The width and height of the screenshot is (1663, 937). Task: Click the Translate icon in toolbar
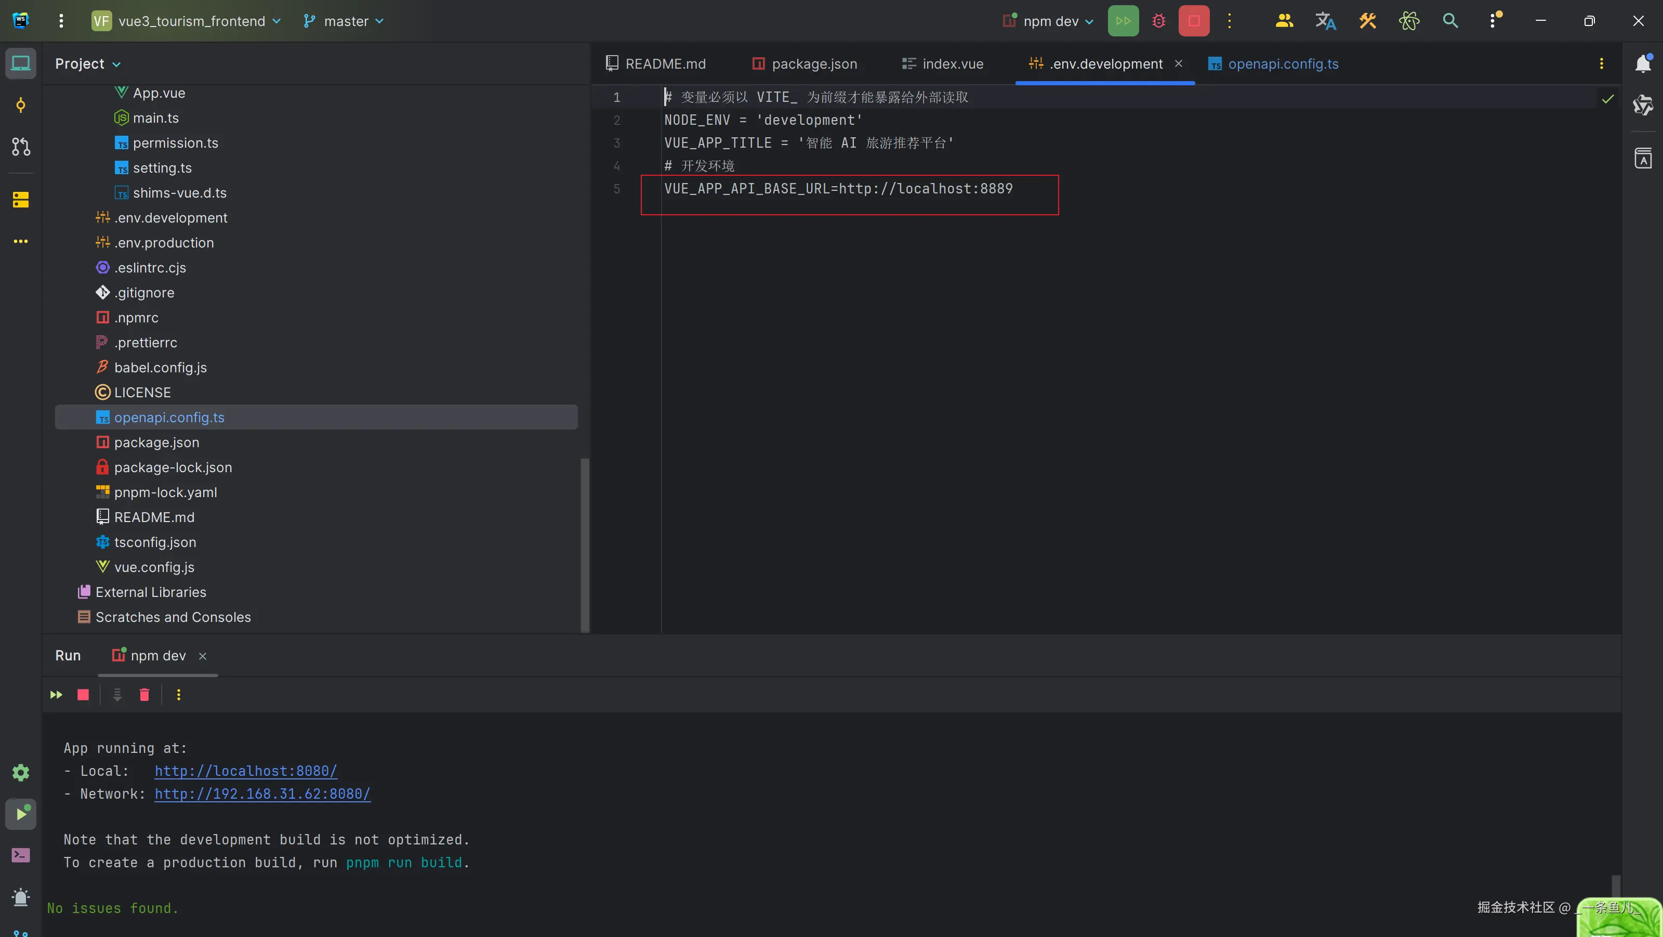(1325, 21)
